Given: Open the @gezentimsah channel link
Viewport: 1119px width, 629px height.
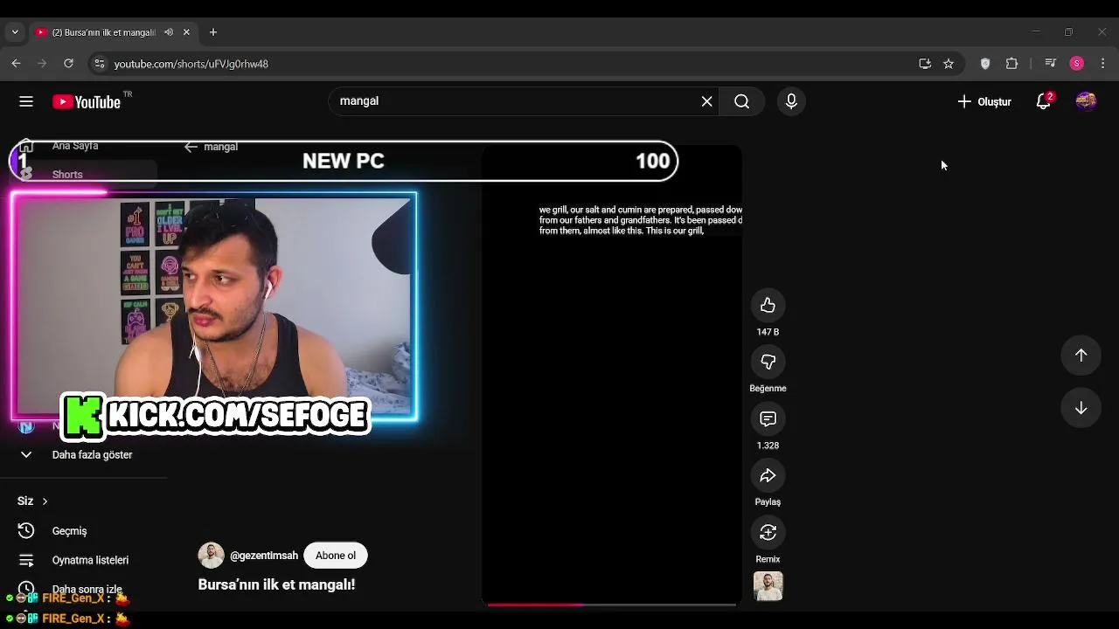Looking at the screenshot, I should coord(264,556).
